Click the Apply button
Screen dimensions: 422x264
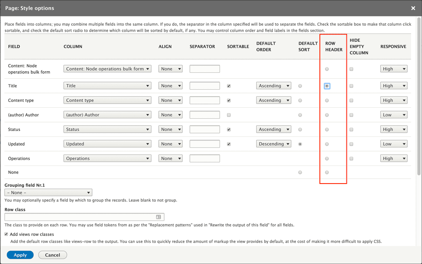[x=20, y=255]
